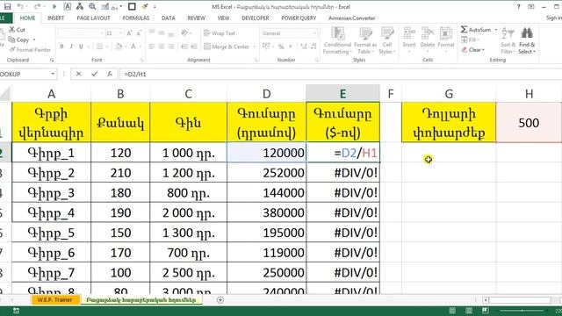Image resolution: width=562 pixels, height=316 pixels.
Task: Switch to the PAGE LAYOUT tab
Action: [93, 18]
